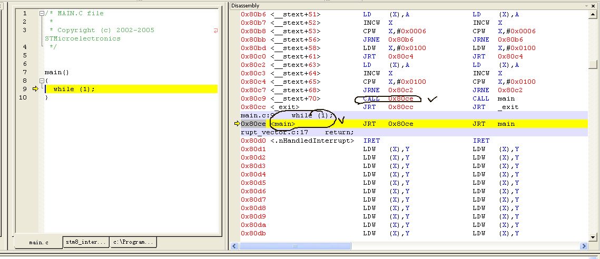
Task: Click line number 7 in the editor gutter
Action: [x=25, y=72]
